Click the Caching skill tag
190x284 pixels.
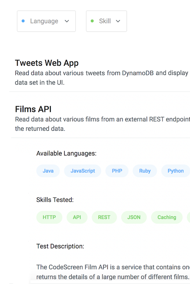[167, 217]
